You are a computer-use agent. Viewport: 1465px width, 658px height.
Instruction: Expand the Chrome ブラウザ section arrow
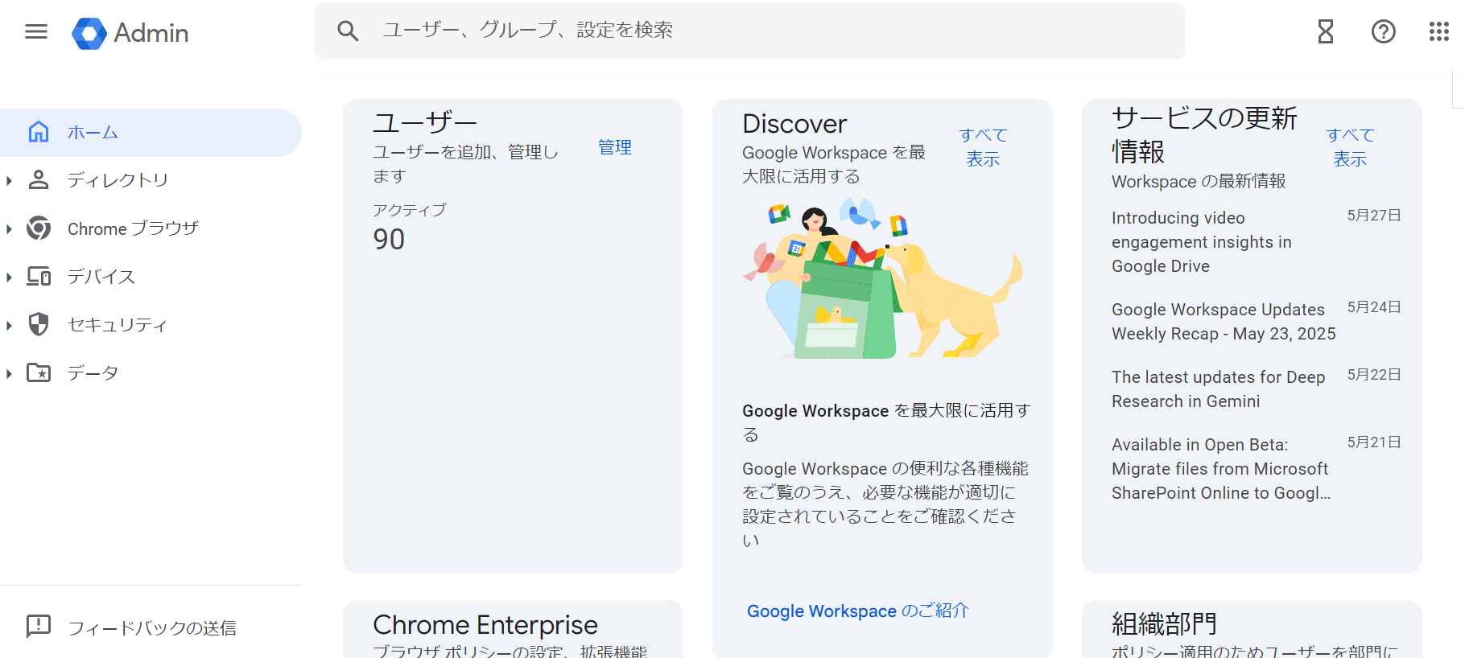(x=9, y=228)
